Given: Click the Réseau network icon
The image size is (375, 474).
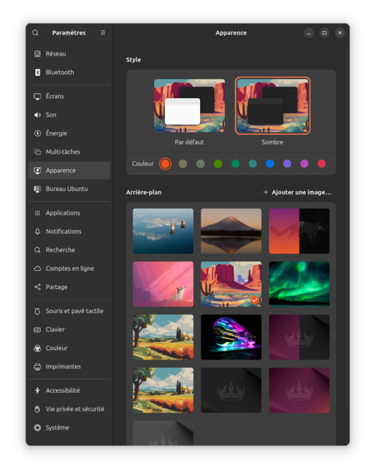Looking at the screenshot, I should pyautogui.click(x=37, y=53).
